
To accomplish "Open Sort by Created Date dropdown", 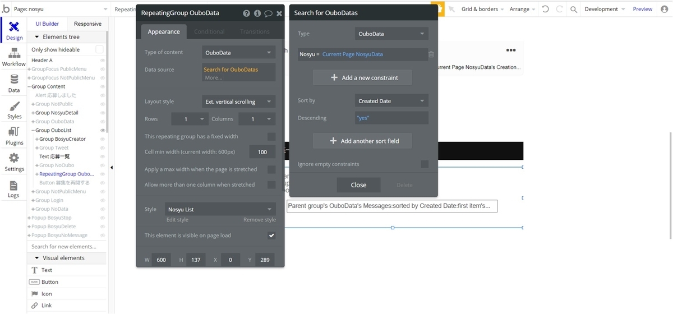I will 392,101.
